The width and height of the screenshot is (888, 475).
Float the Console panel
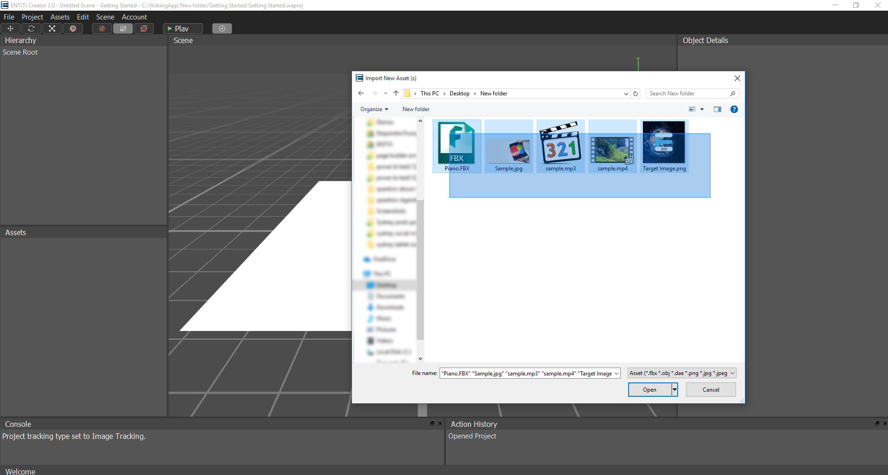(x=432, y=423)
